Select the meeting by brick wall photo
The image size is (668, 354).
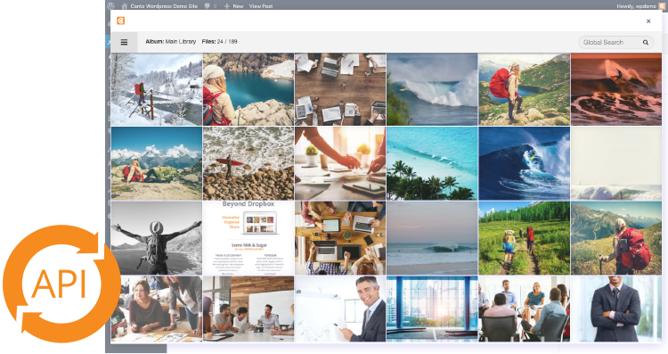[248, 309]
